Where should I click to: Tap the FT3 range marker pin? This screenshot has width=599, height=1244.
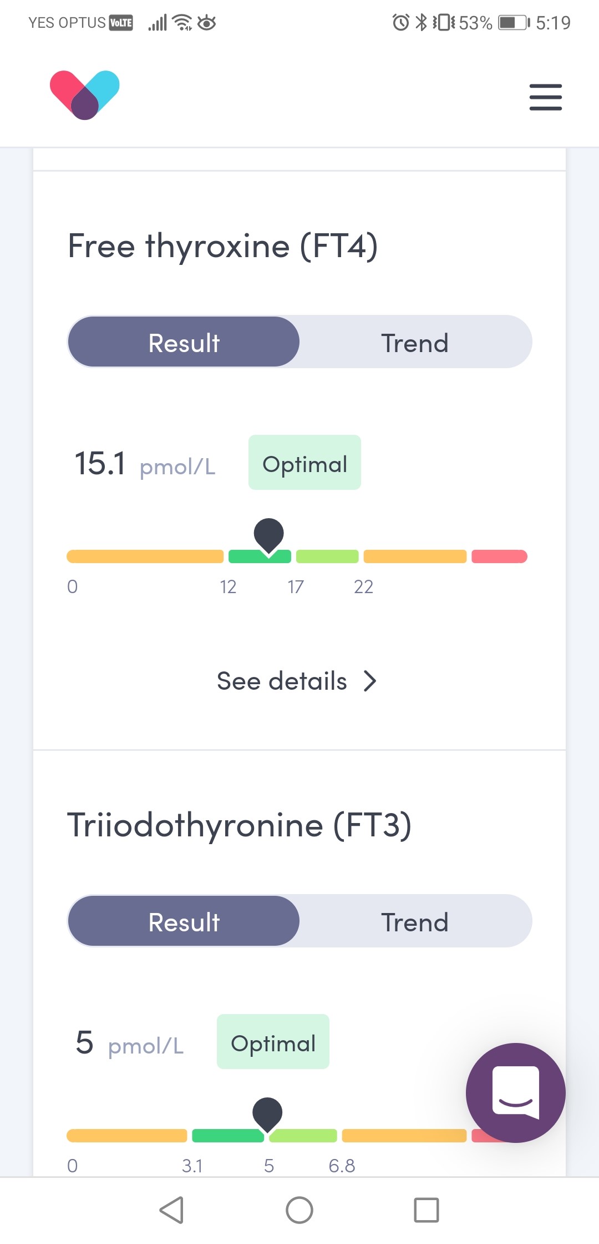267,1113
